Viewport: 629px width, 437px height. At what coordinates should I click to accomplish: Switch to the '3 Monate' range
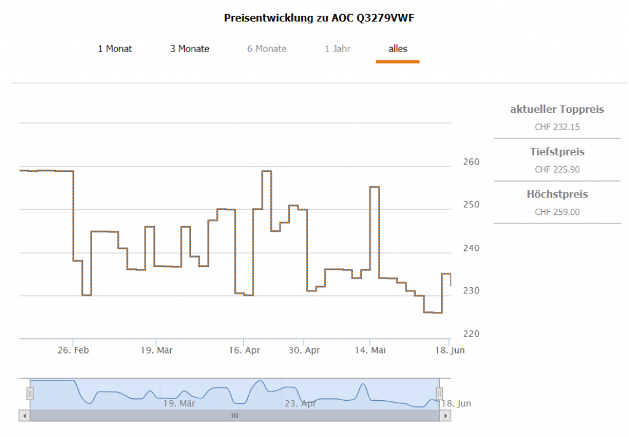(x=190, y=48)
